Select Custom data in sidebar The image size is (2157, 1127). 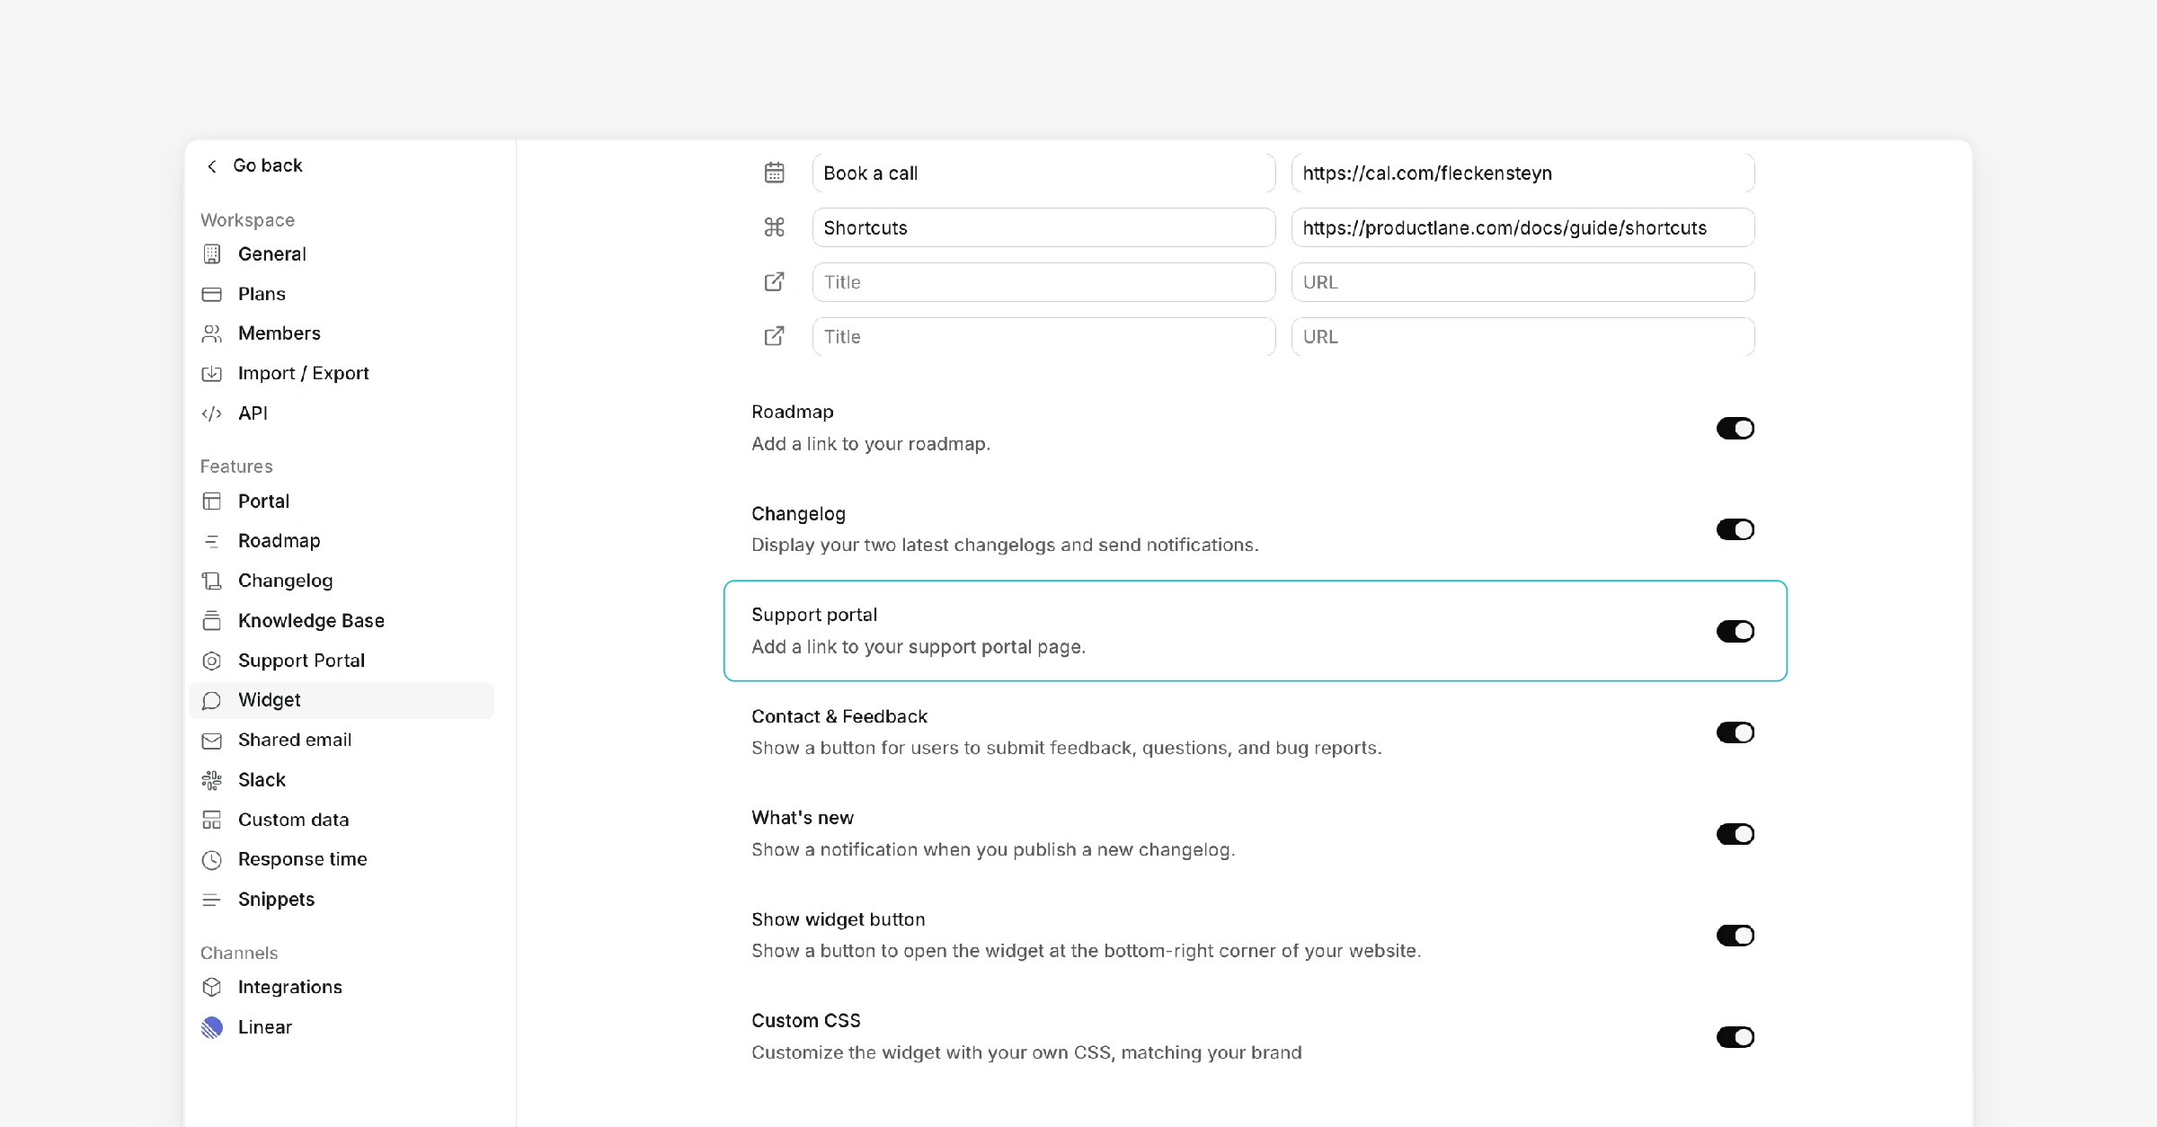(x=293, y=820)
